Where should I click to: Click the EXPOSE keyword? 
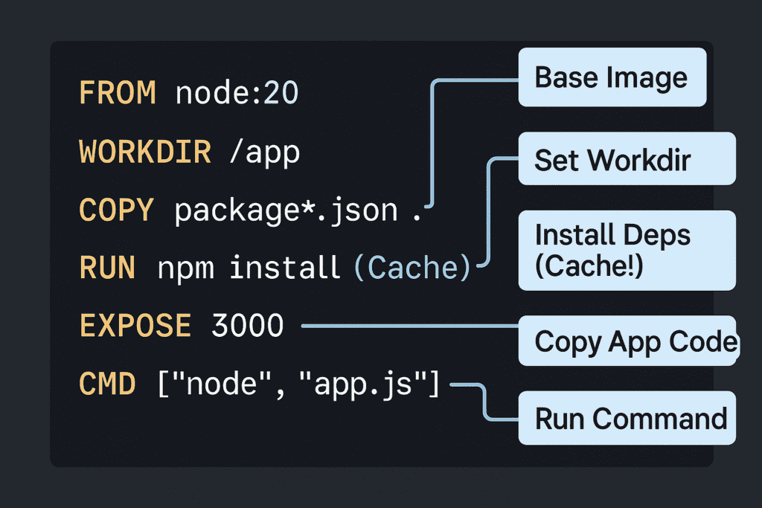[x=135, y=325]
